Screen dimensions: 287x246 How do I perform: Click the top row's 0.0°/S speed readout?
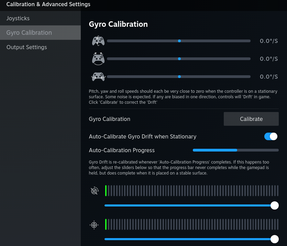pyautogui.click(x=268, y=41)
